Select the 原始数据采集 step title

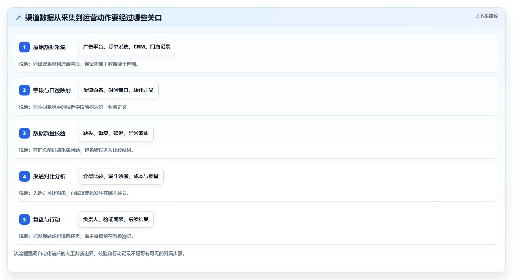[x=49, y=47]
